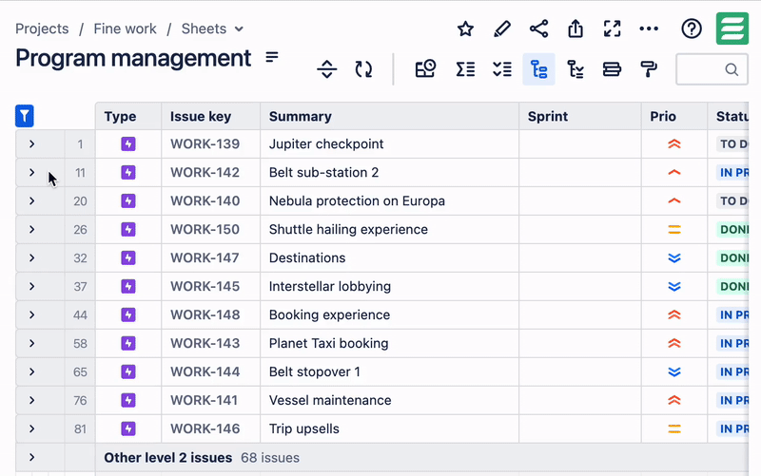Open the share network icon
Viewport: 761px width, 476px height.
click(x=538, y=29)
